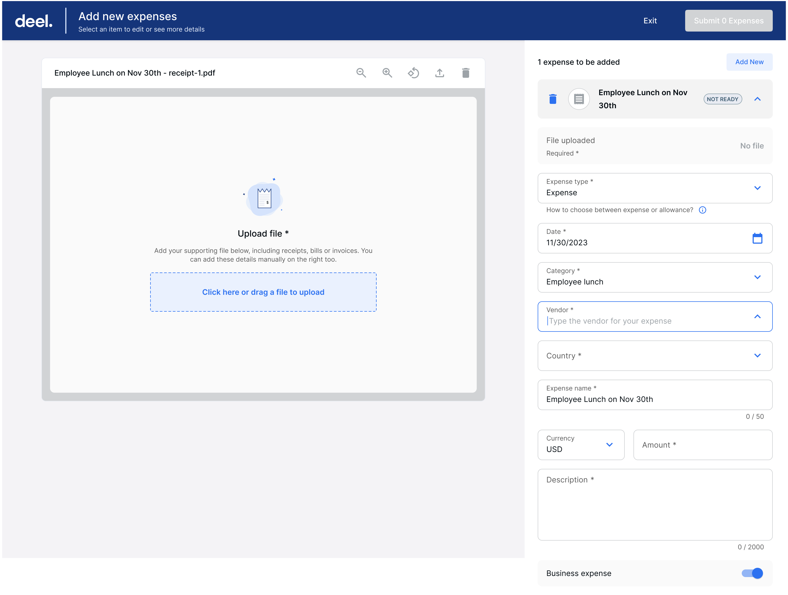Click the 'No file' status text
Viewport: 788px width, 595px height.
coord(752,146)
